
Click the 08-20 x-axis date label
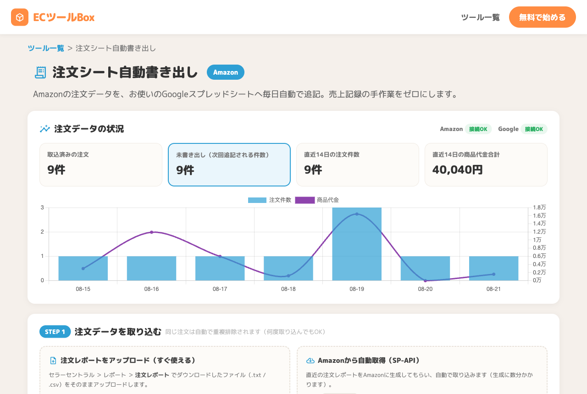tap(425, 289)
